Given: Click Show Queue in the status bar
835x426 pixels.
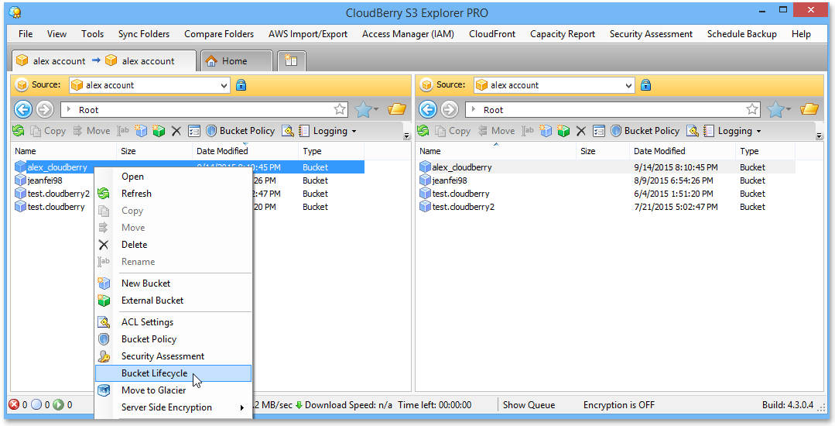Looking at the screenshot, I should pos(529,405).
